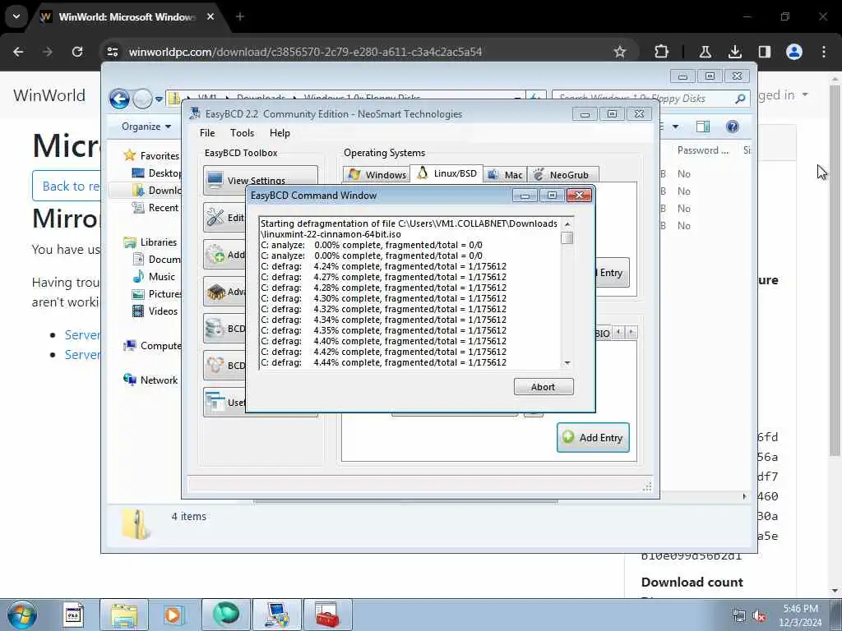Switch to the Windows tab
The width and height of the screenshot is (842, 631).
click(x=377, y=175)
